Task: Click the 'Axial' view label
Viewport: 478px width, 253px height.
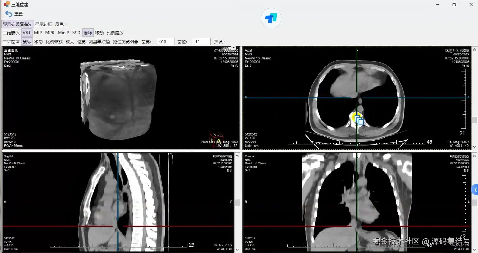Action: [x=248, y=50]
